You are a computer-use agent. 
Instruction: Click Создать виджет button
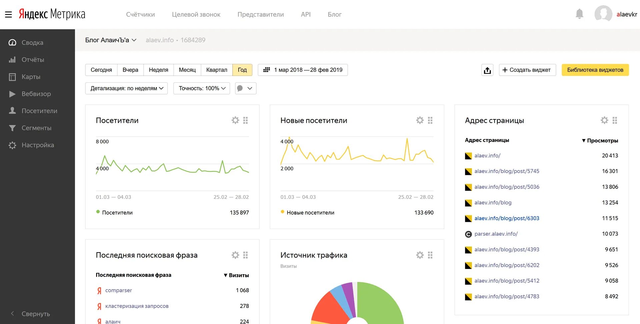[527, 70]
